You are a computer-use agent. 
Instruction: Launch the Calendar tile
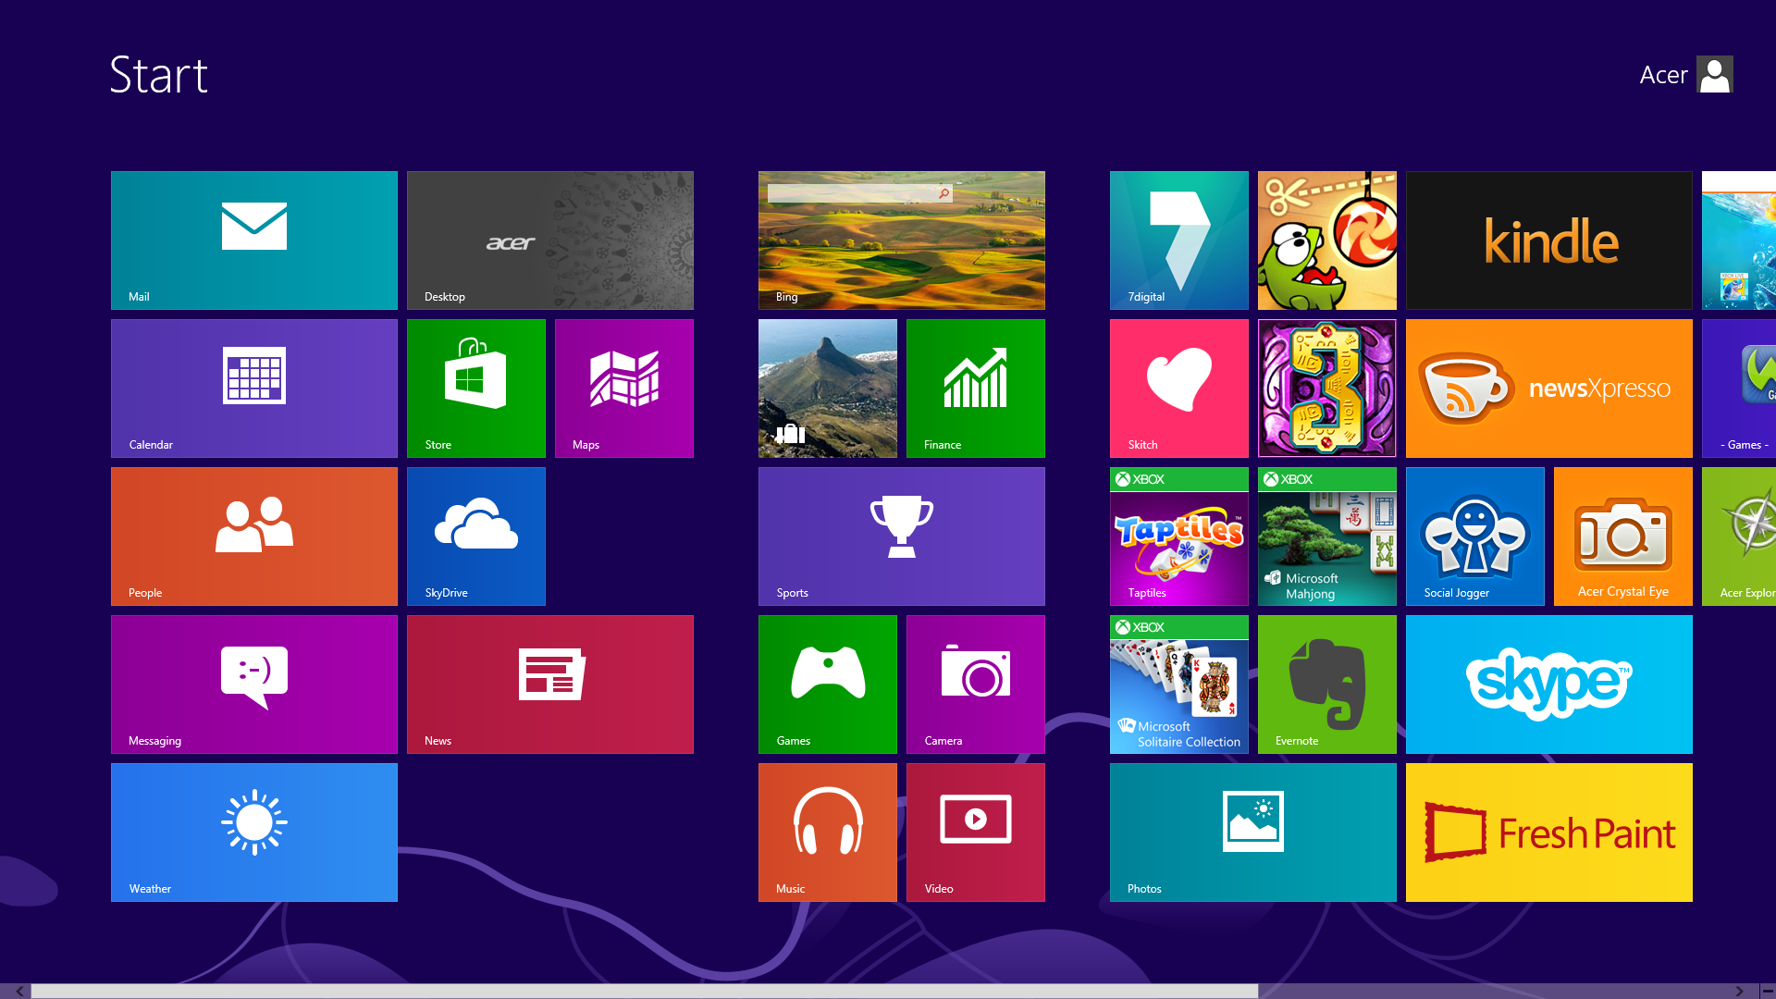[x=254, y=388]
